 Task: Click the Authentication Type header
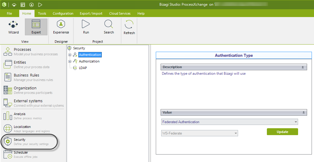click(x=234, y=56)
